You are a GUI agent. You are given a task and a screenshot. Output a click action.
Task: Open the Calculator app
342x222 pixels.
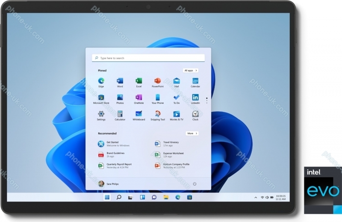(120, 114)
